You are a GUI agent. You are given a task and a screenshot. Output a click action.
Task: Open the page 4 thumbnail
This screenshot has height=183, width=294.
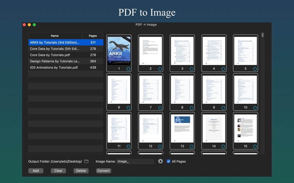pos(214,51)
